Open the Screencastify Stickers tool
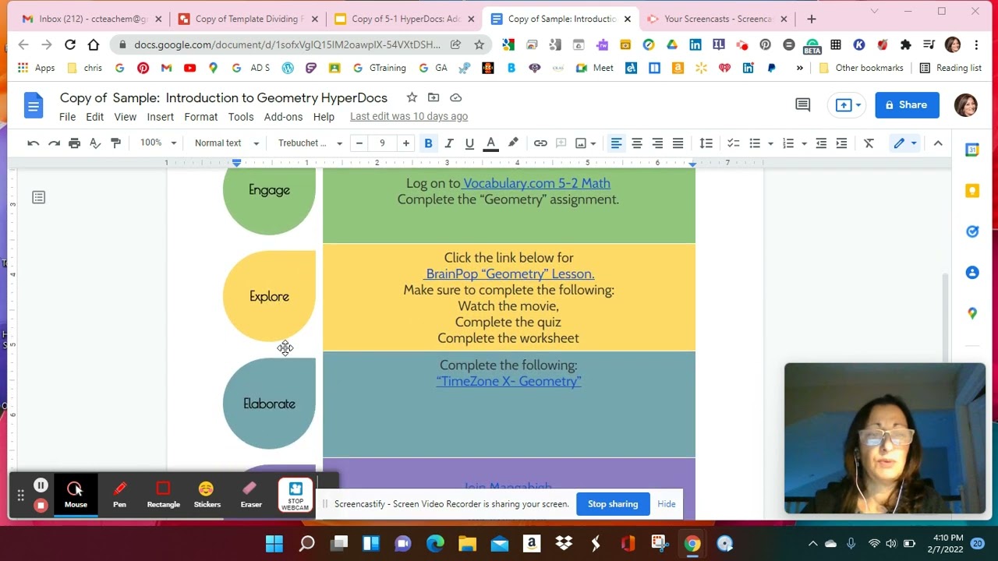Screen dimensions: 998x561 [207, 495]
